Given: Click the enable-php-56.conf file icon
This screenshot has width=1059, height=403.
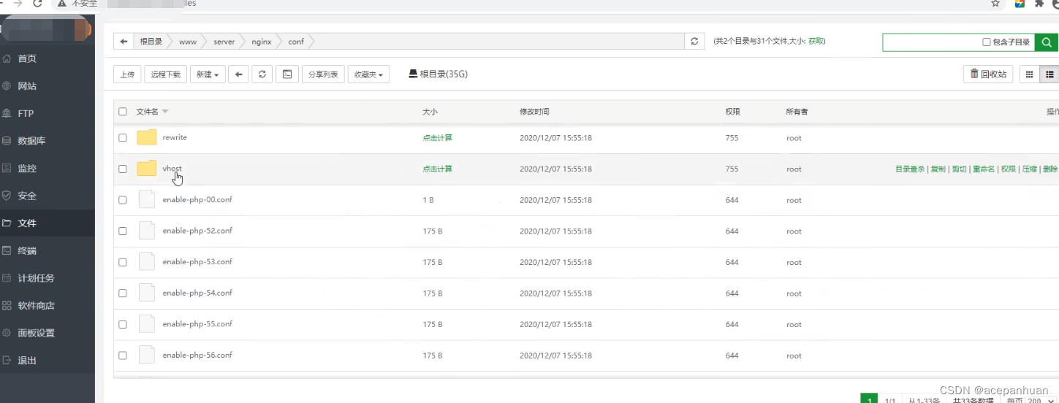Looking at the screenshot, I should (147, 355).
